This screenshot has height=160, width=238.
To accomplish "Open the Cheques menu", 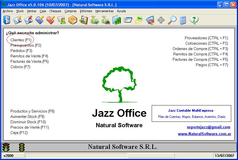I will [55, 11].
